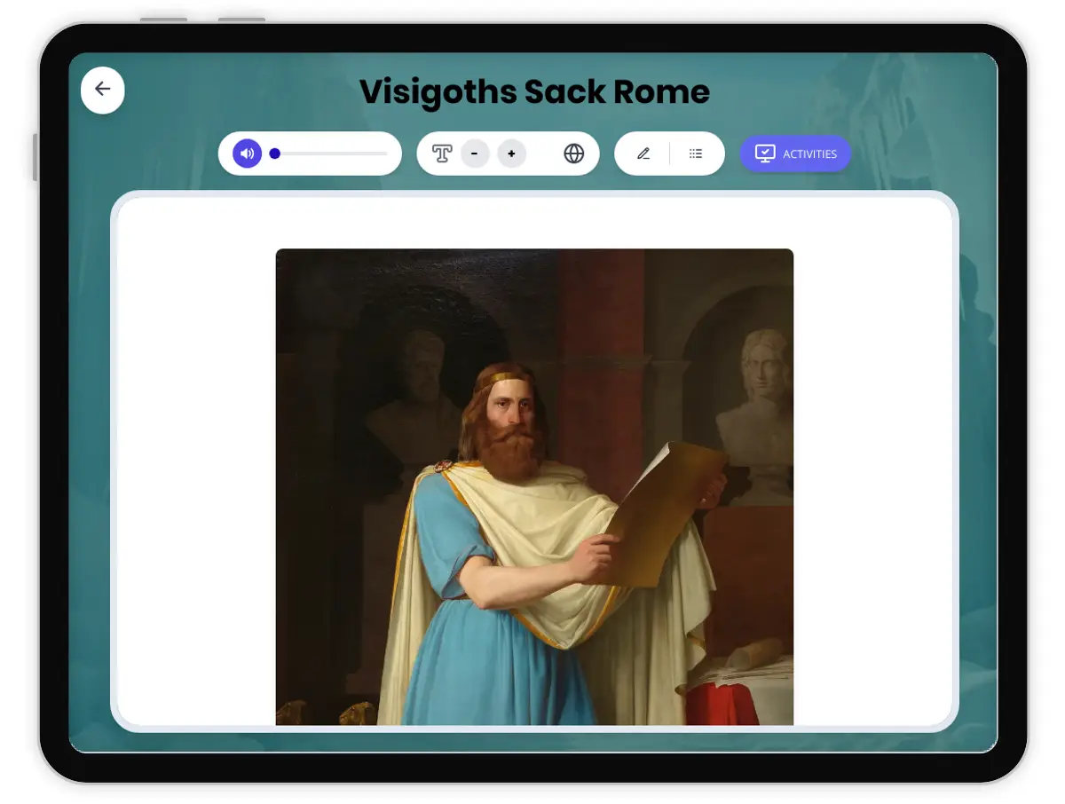Viewport: 1065px width, 804px height.
Task: Open language options via the globe icon
Action: [x=574, y=154]
